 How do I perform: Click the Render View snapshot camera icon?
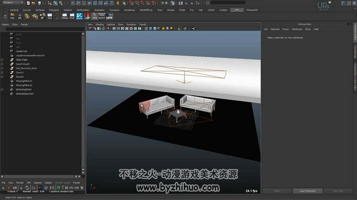click(x=15, y=188)
